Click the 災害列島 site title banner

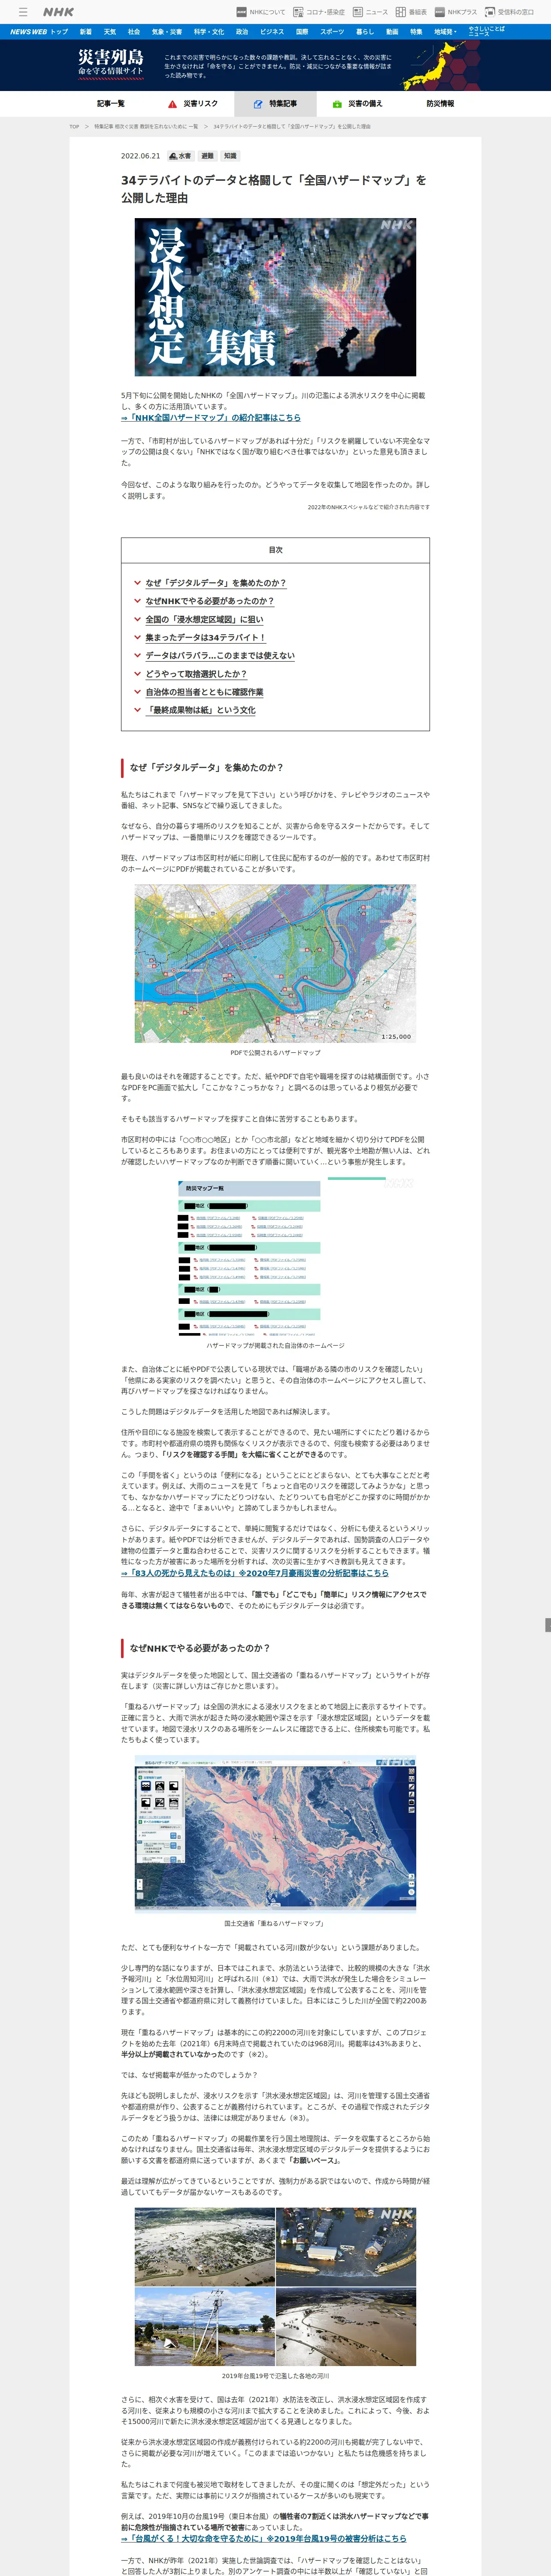click(x=111, y=63)
